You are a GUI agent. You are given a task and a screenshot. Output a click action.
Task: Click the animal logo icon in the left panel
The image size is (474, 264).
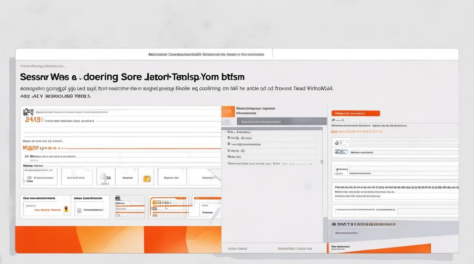[x=28, y=112]
